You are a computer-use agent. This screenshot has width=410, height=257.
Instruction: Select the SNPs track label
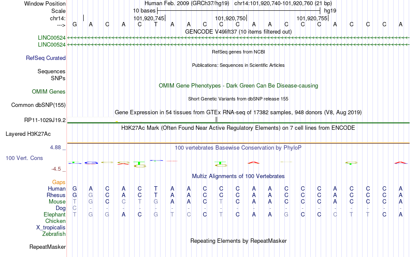[58, 78]
